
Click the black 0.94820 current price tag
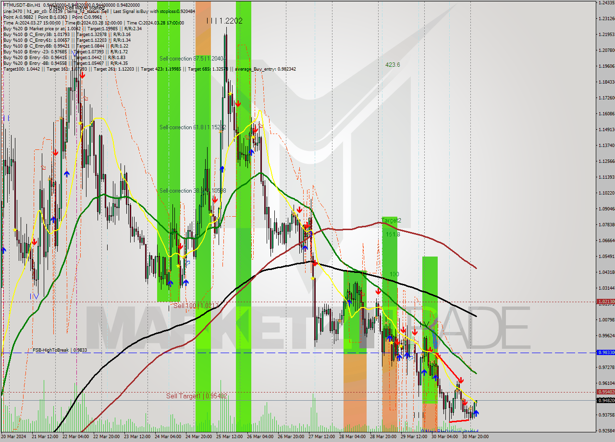(605, 400)
